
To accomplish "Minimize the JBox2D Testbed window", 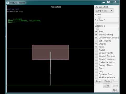I will click(104, 2).
